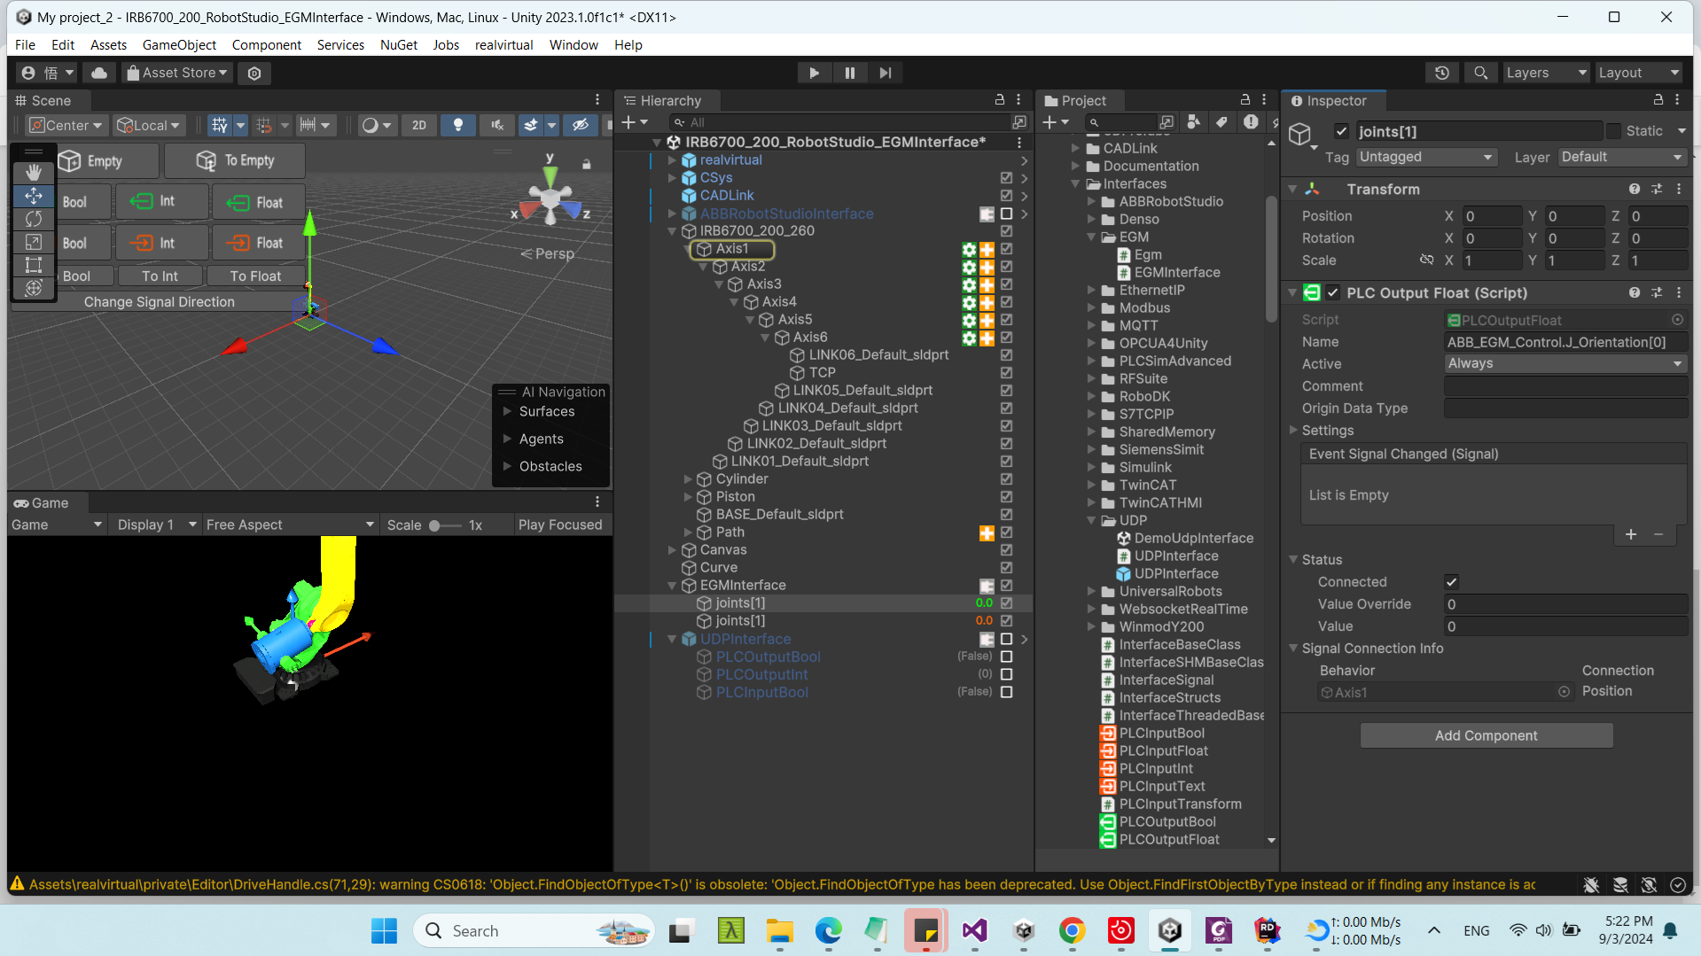Select the Transform tool in Scene
The image size is (1701, 956).
coord(34,287)
